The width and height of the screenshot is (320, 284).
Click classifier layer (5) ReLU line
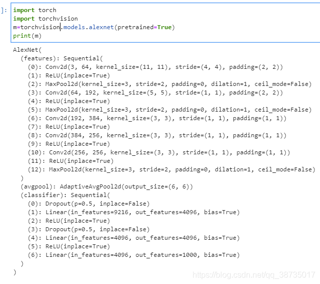coord(69,246)
